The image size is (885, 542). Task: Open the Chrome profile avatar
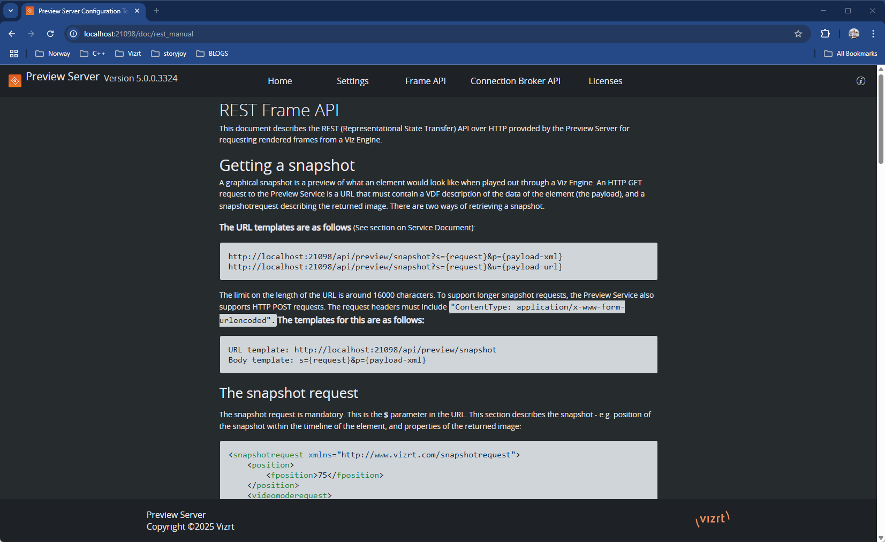coord(854,34)
